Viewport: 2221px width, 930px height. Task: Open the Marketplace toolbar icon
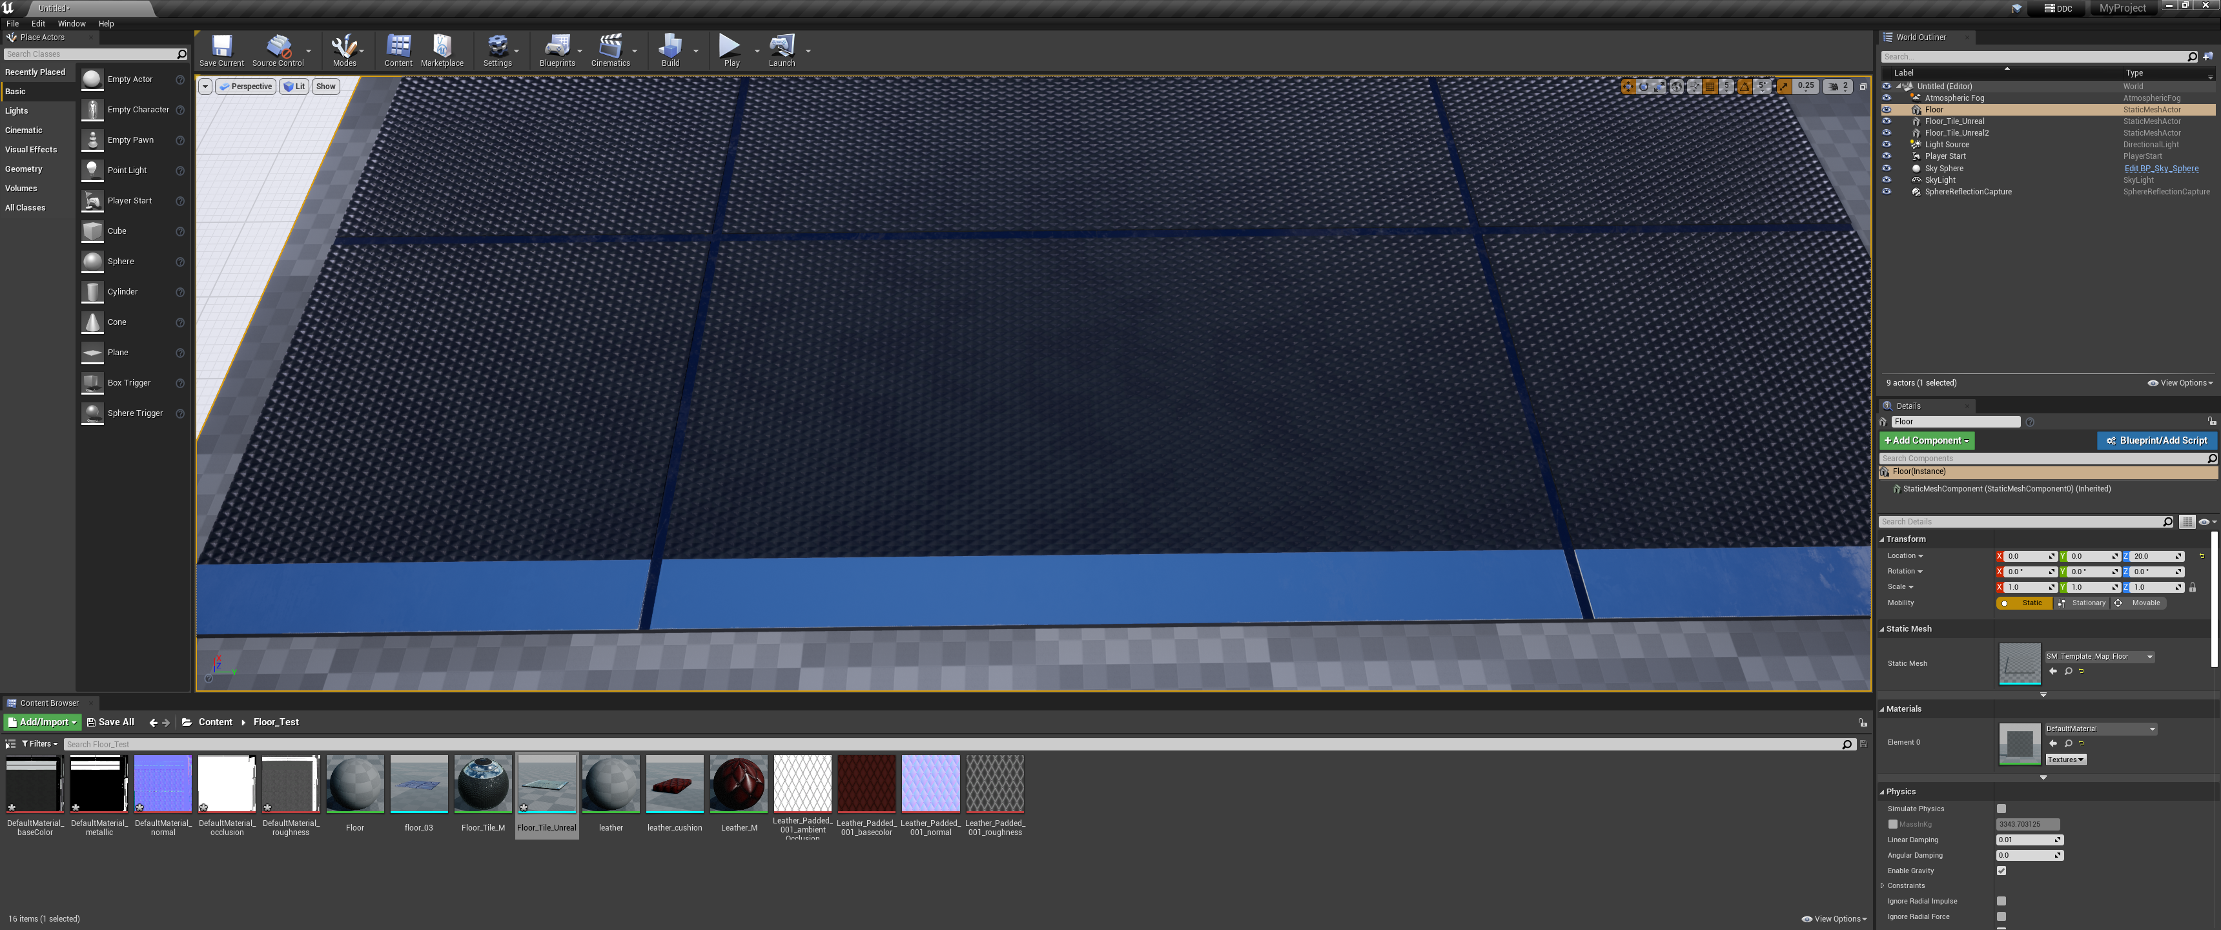442,50
